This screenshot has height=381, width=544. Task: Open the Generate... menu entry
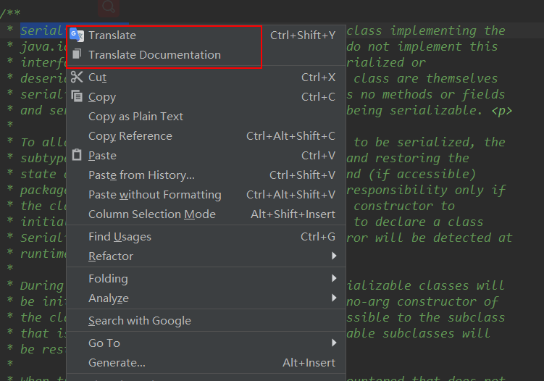click(x=117, y=362)
